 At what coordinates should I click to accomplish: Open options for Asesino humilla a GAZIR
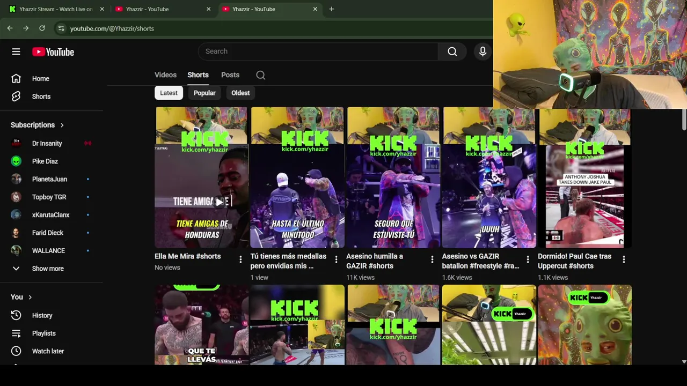[432, 259]
